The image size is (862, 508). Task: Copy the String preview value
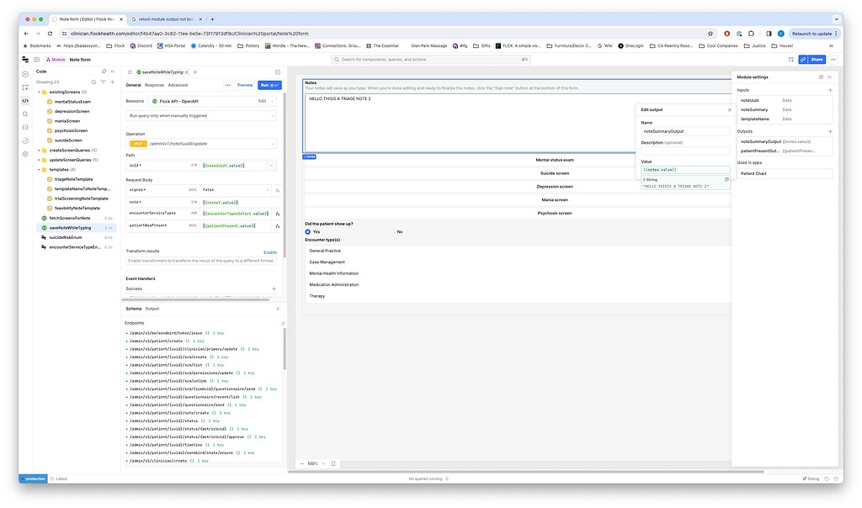726,179
